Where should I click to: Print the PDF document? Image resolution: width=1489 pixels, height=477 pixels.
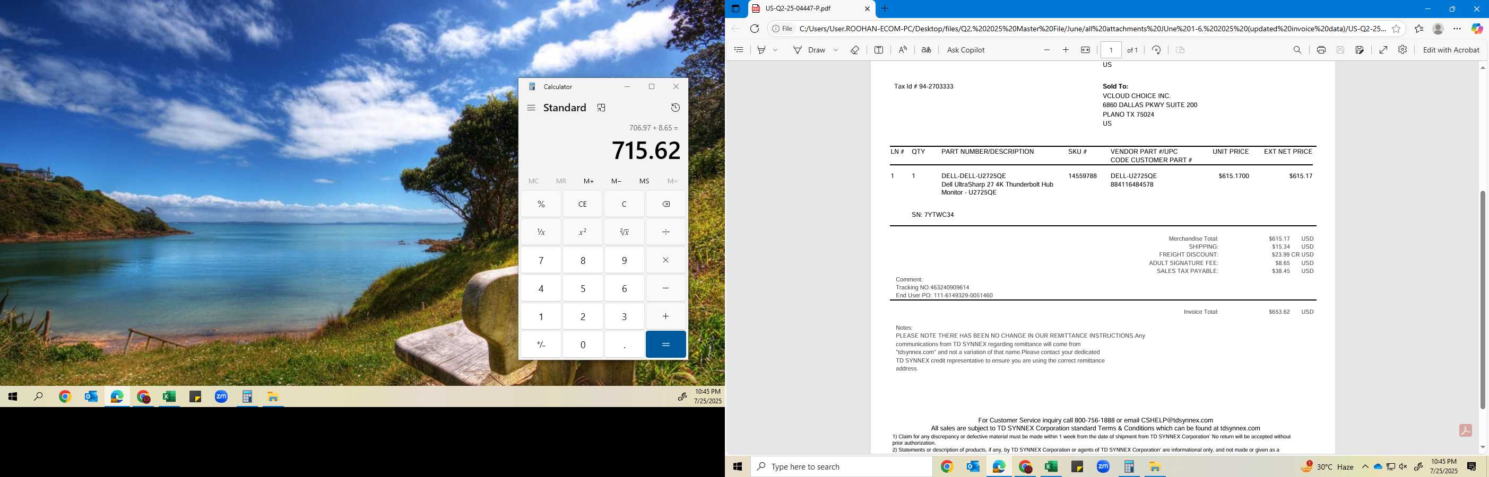pyautogui.click(x=1321, y=50)
